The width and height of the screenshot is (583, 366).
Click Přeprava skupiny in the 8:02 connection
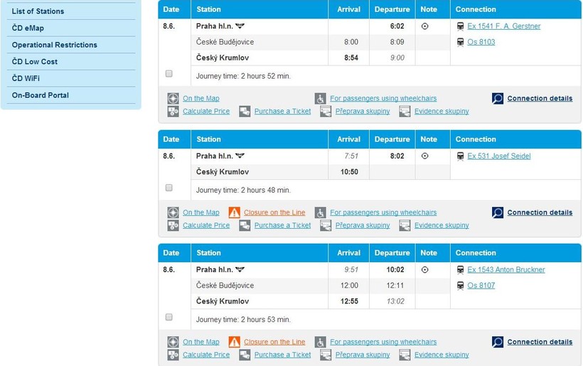(x=363, y=225)
